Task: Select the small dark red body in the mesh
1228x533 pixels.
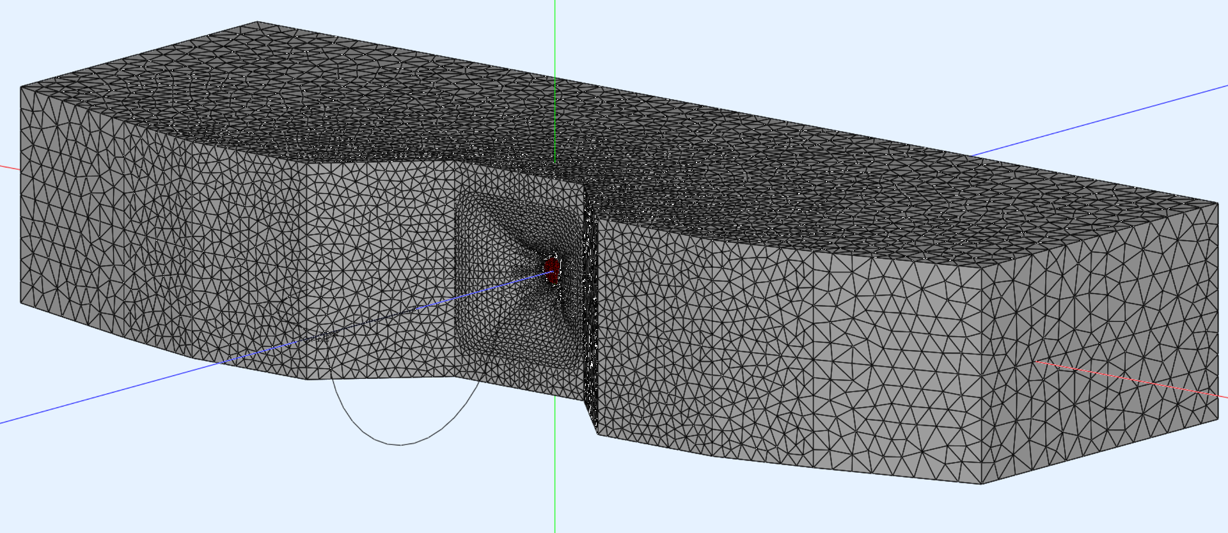Action: 551,269
